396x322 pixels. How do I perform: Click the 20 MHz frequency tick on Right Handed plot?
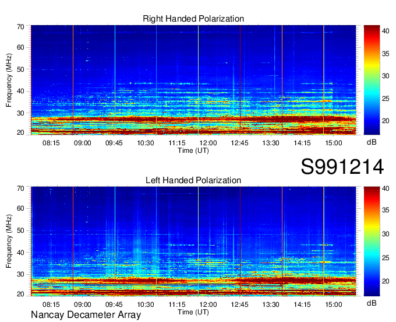20,132
